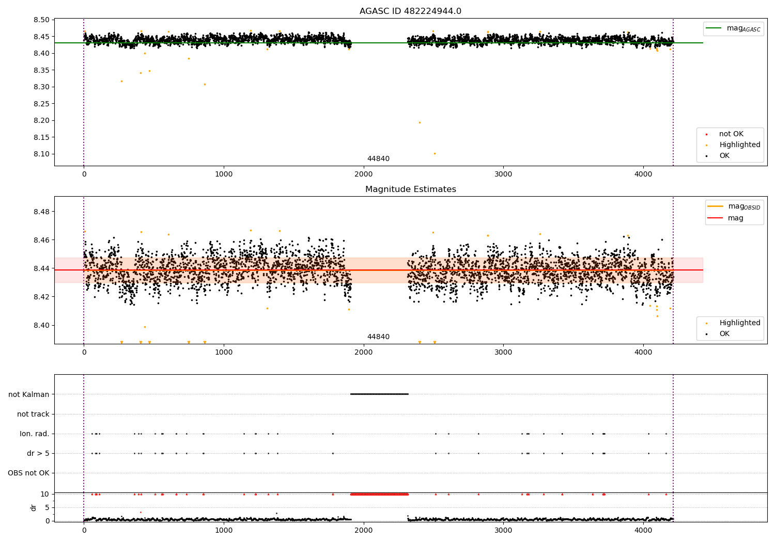Click the 8.20 y-axis tick label in top plot
This screenshot has height=542, width=775.
pyautogui.click(x=42, y=121)
